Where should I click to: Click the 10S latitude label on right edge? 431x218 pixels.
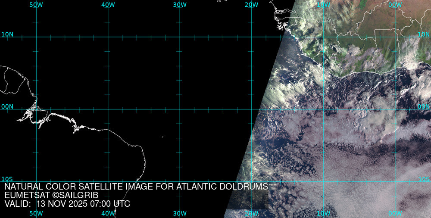[x=424, y=179]
